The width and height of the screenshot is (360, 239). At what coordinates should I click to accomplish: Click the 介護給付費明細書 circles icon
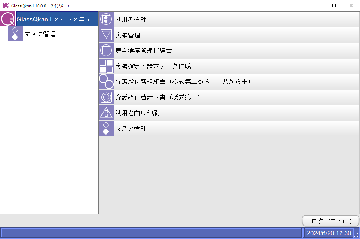106,82
